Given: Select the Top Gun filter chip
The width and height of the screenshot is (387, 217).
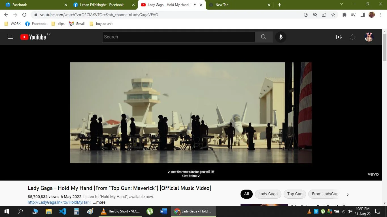Looking at the screenshot, I should coord(295,194).
